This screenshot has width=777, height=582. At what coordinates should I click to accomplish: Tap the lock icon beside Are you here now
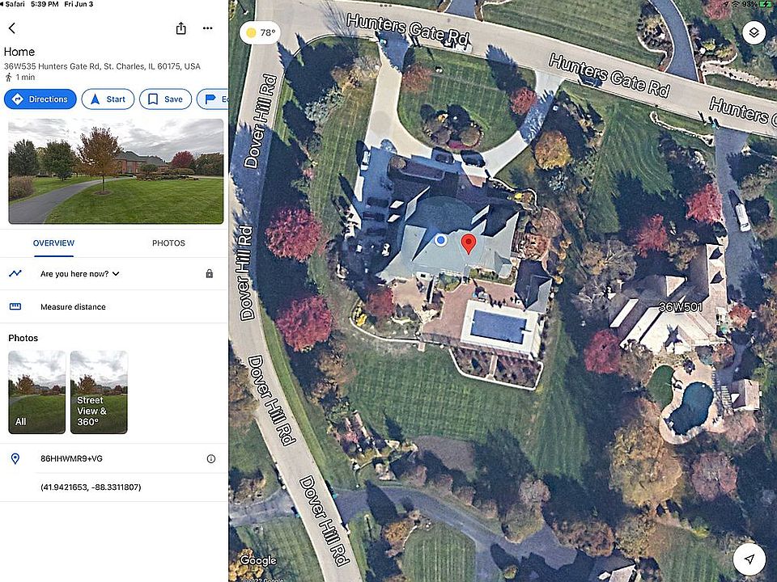pyautogui.click(x=209, y=274)
